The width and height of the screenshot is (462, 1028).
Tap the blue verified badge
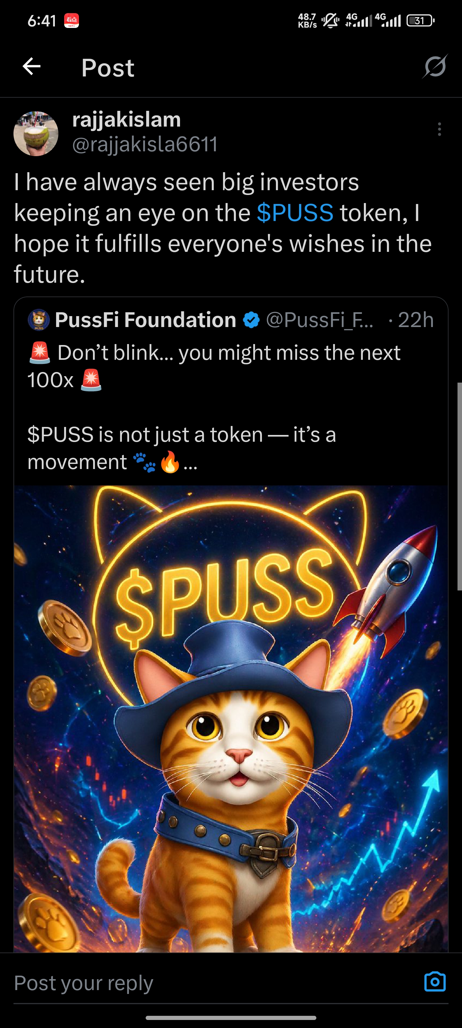[251, 320]
